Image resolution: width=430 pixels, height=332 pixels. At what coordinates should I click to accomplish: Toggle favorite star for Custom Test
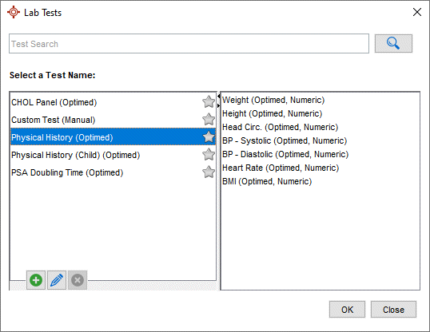pyautogui.click(x=209, y=120)
